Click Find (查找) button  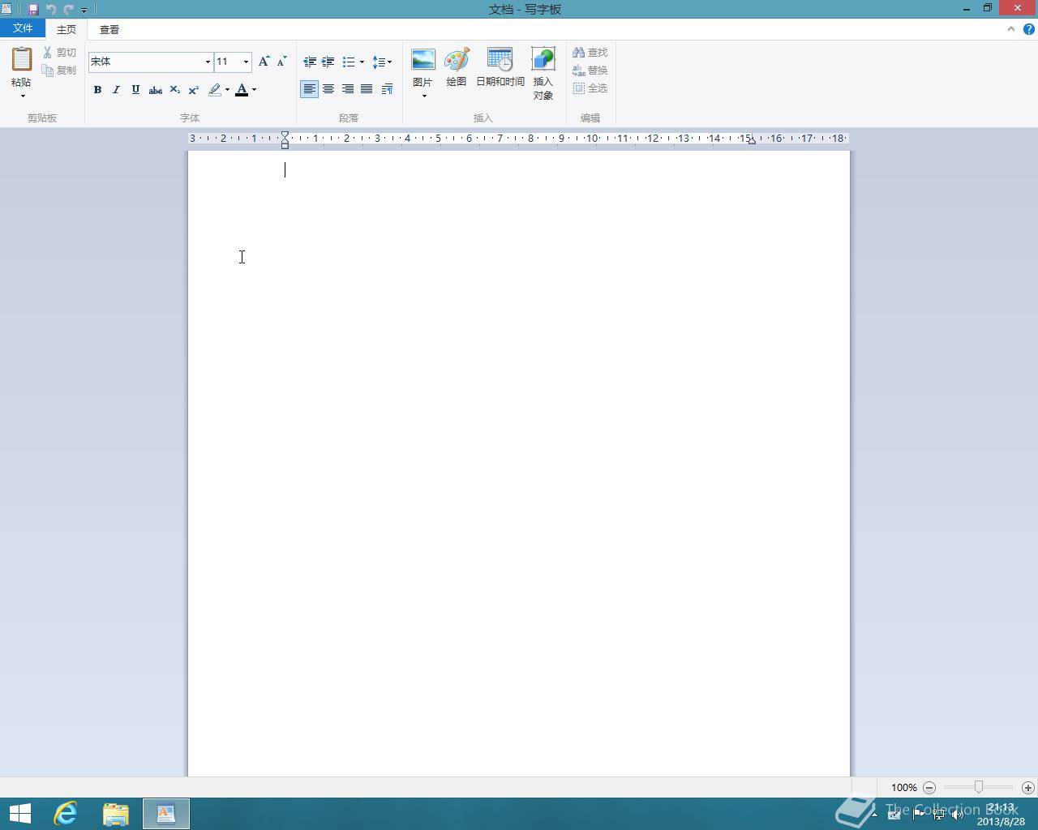[590, 53]
